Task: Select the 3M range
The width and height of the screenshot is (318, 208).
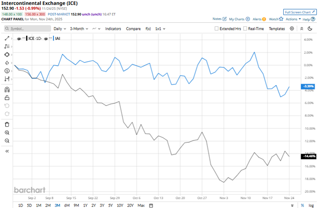Action: coord(58,205)
